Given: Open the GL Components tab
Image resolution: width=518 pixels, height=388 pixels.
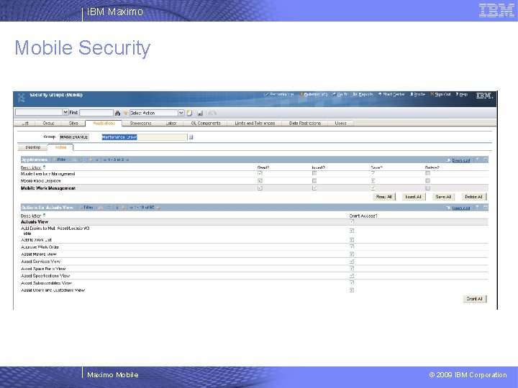Looking at the screenshot, I should coord(206,123).
